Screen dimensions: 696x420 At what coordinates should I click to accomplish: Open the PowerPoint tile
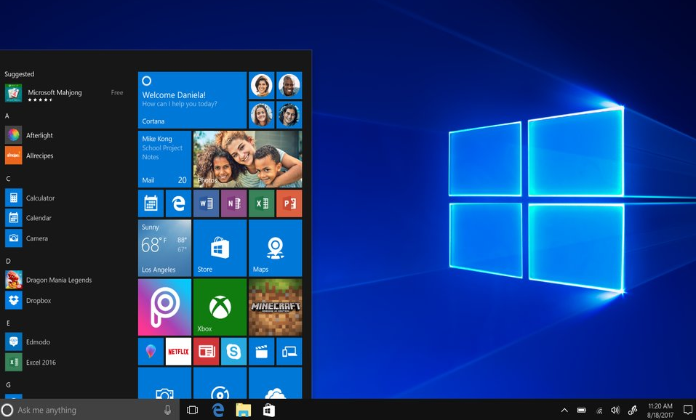(x=289, y=203)
